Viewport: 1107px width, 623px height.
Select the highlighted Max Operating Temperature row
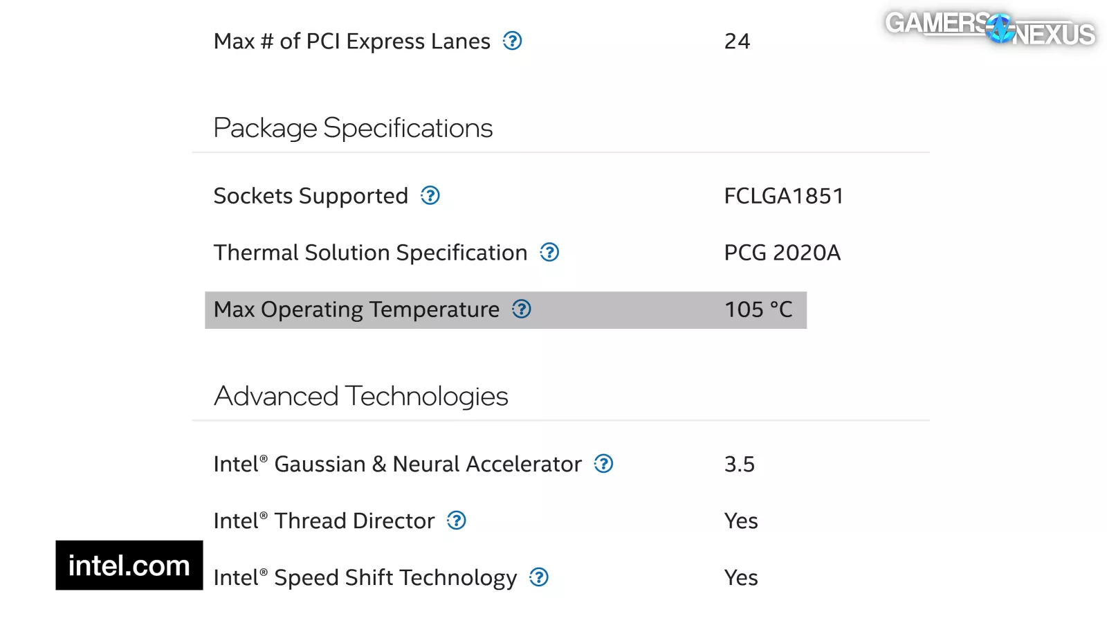(505, 310)
